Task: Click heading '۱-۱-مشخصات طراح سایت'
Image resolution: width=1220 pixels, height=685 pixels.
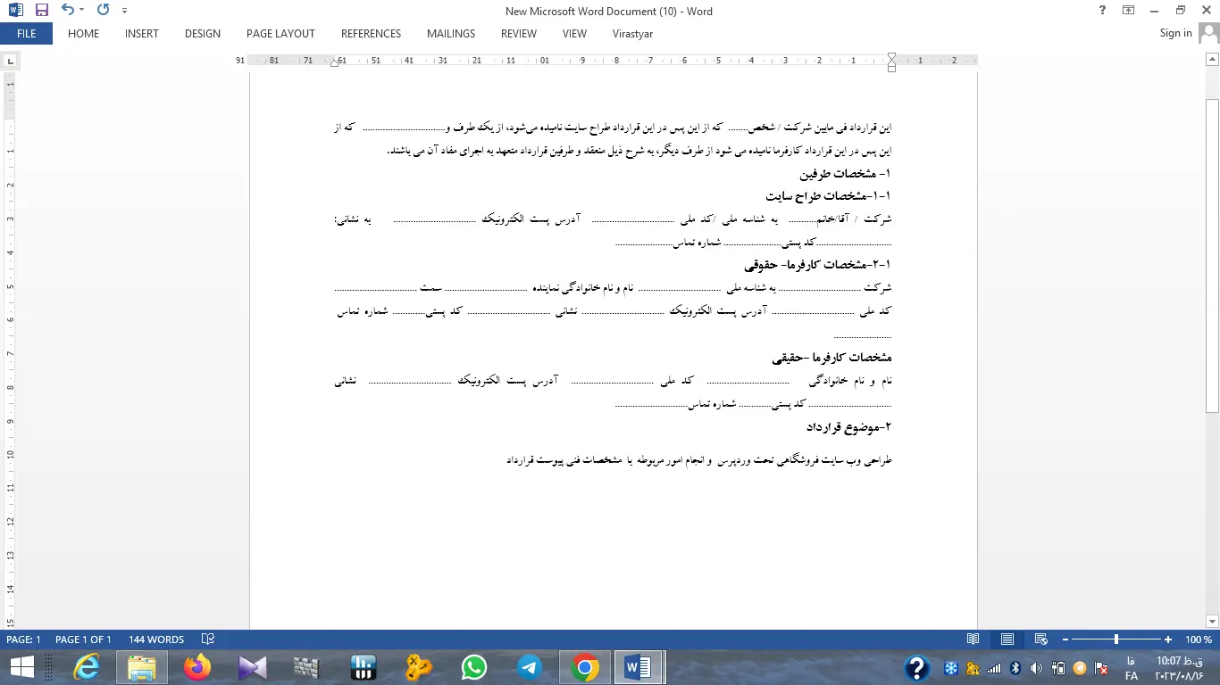Action: (829, 196)
